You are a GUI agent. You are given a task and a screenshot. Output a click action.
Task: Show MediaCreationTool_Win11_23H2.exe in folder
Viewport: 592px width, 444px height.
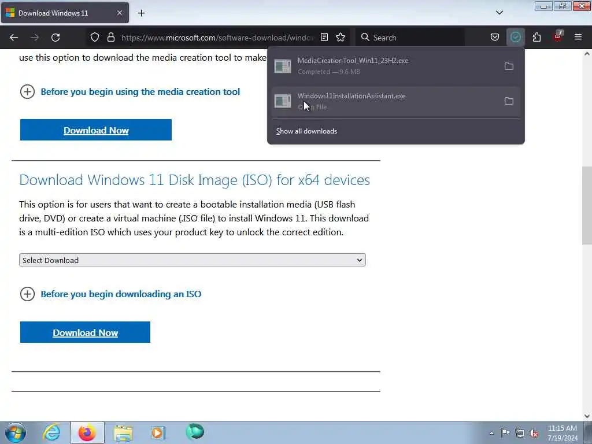pos(509,66)
